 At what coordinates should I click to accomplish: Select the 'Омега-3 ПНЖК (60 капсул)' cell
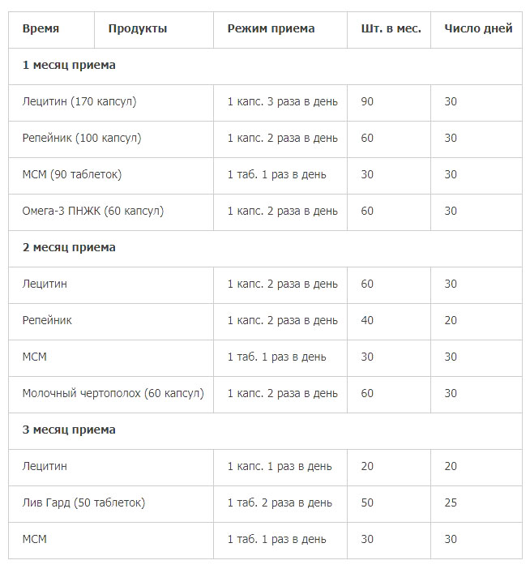click(111, 212)
